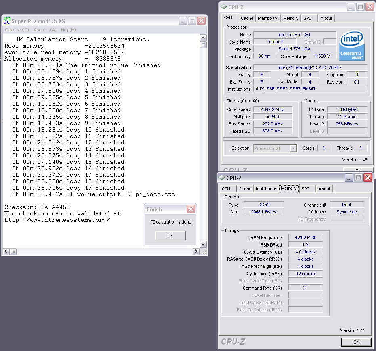Image resolution: width=376 pixels, height=351 pixels.
Task: Click OK in the Finish dialog
Action: tap(170, 236)
